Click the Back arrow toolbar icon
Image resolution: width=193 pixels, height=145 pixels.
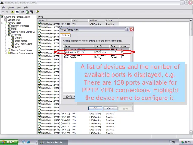(x=2, y=12)
